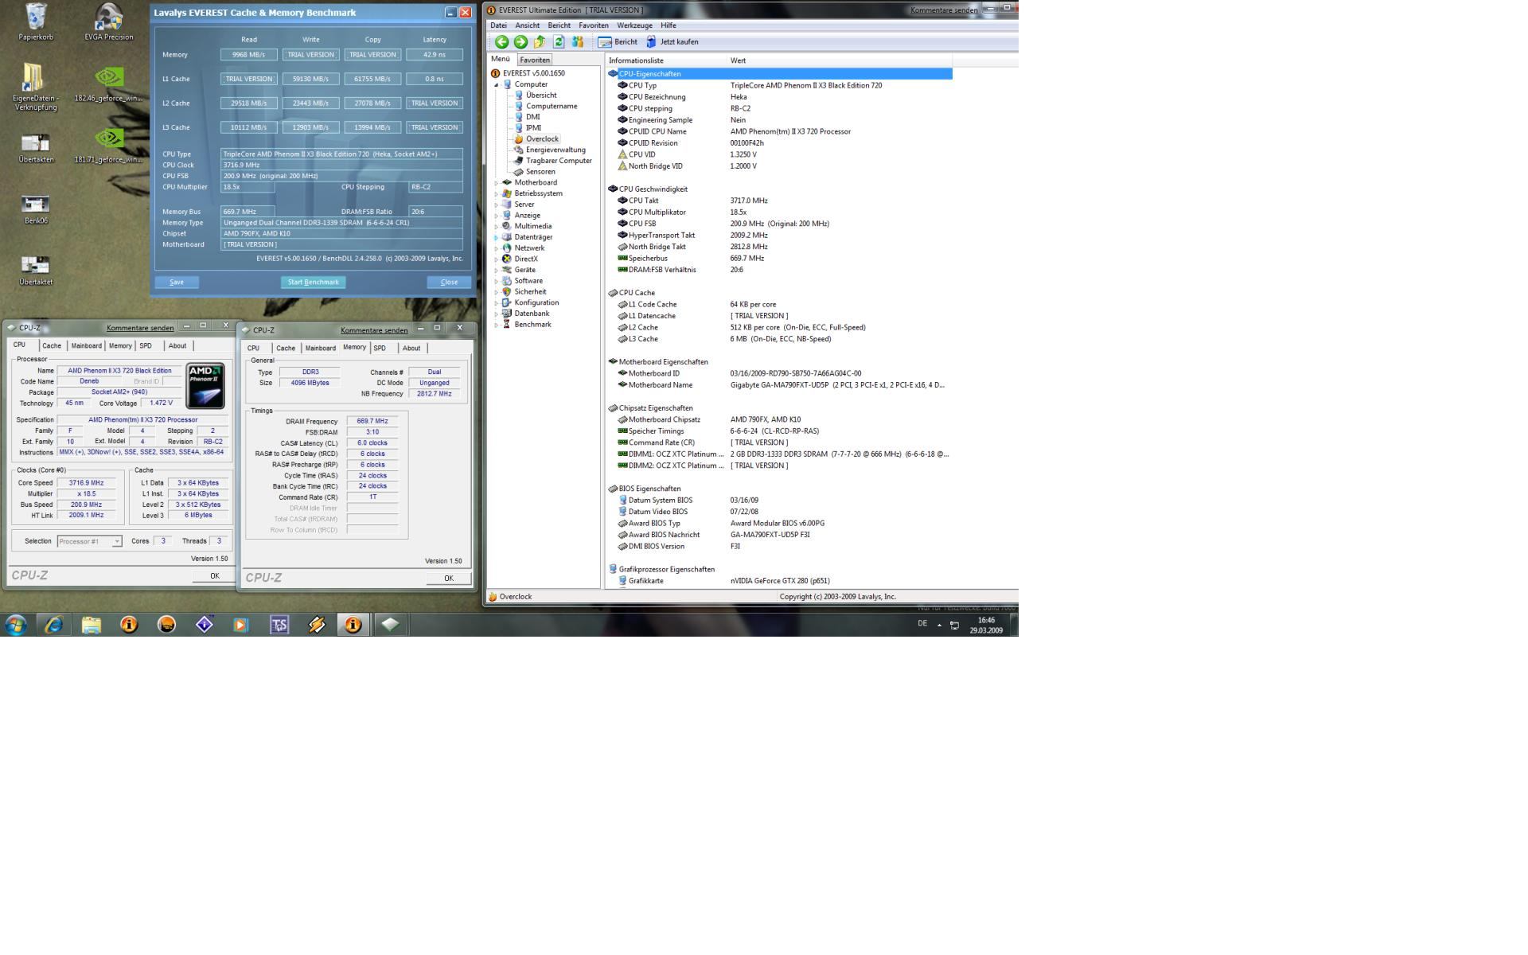Expand the Anzeige tree node
The width and height of the screenshot is (1528, 955).
(x=496, y=216)
